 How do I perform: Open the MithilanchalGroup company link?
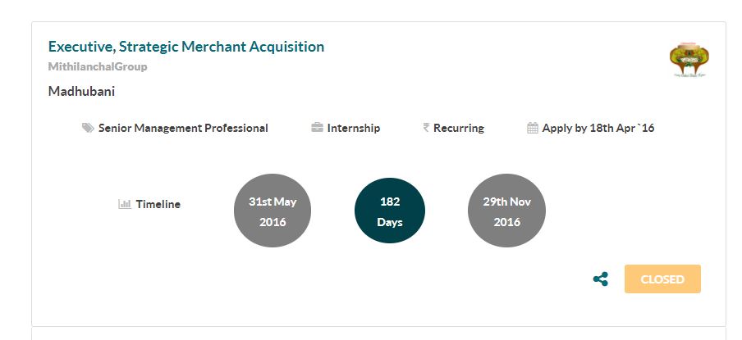[x=98, y=66]
